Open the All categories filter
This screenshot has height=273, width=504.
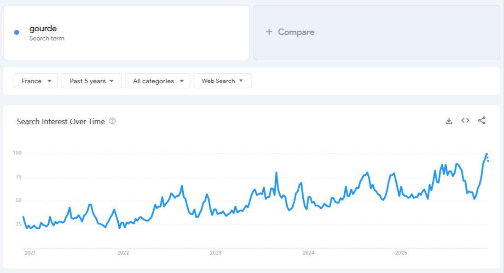click(158, 81)
